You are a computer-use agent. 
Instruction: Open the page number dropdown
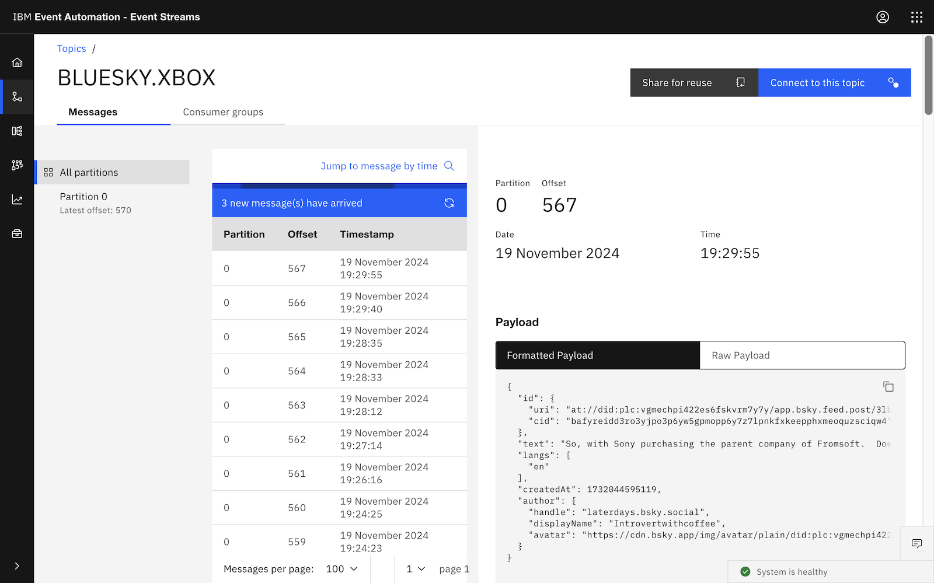(416, 569)
